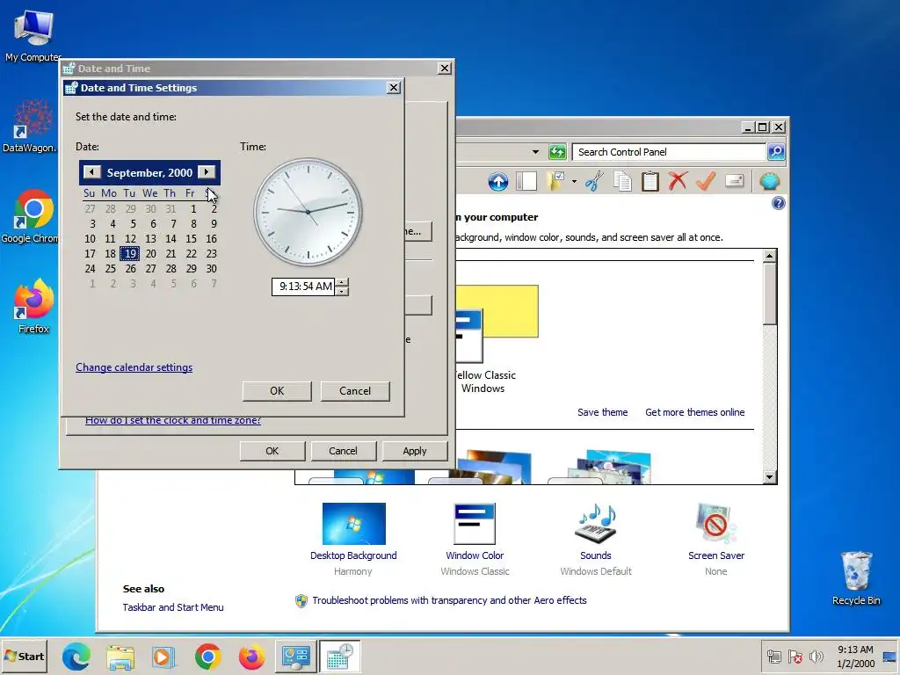Click Get more themes online link
The height and width of the screenshot is (675, 900).
point(694,412)
